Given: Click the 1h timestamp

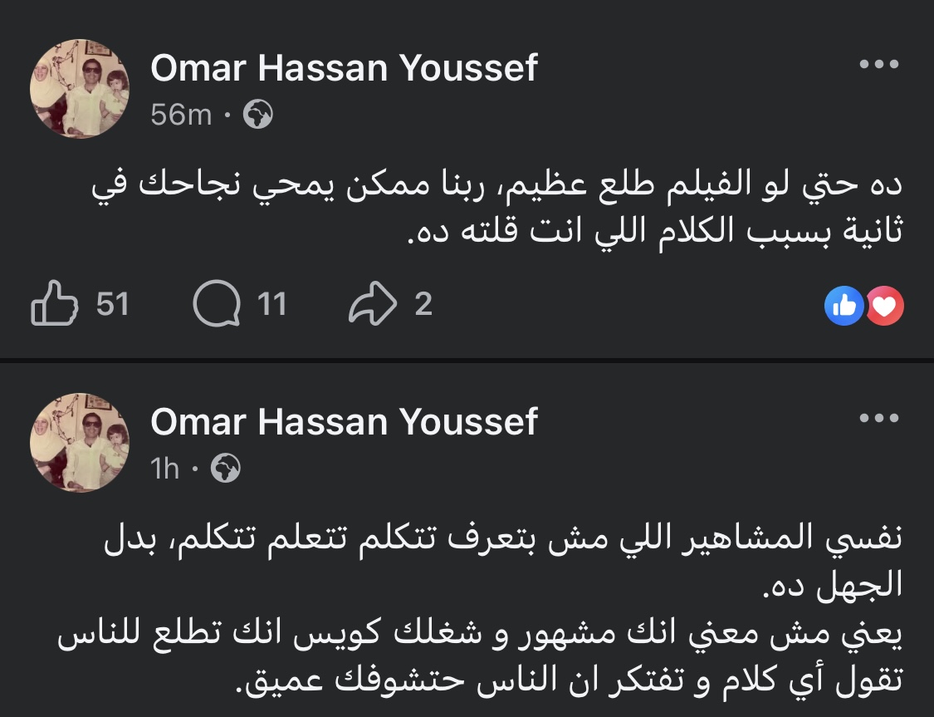Looking at the screenshot, I should coord(165,469).
